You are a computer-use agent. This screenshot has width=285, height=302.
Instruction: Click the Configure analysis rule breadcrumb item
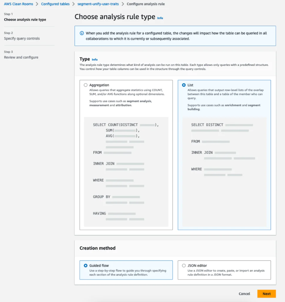(146, 4)
